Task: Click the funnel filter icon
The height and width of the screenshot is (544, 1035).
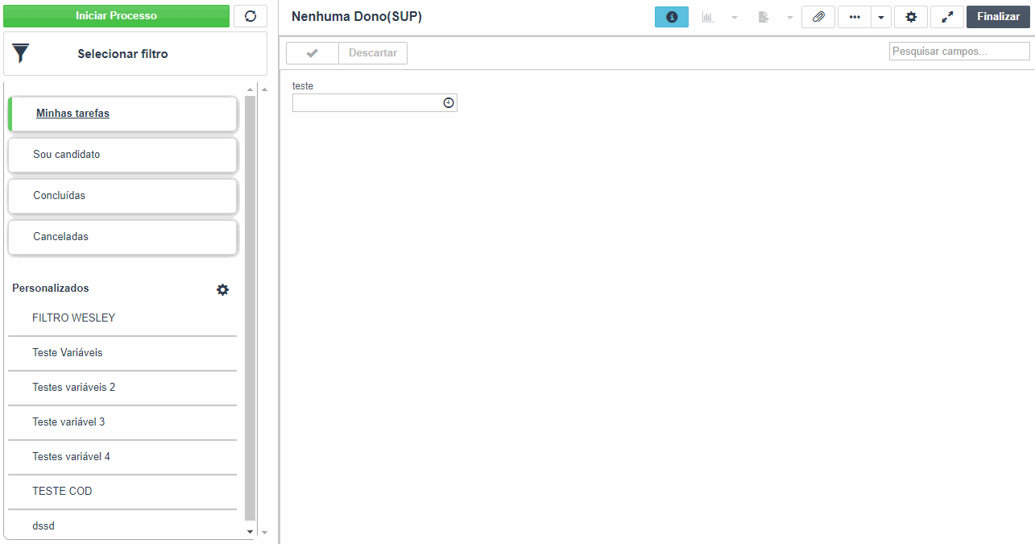Action: click(21, 54)
